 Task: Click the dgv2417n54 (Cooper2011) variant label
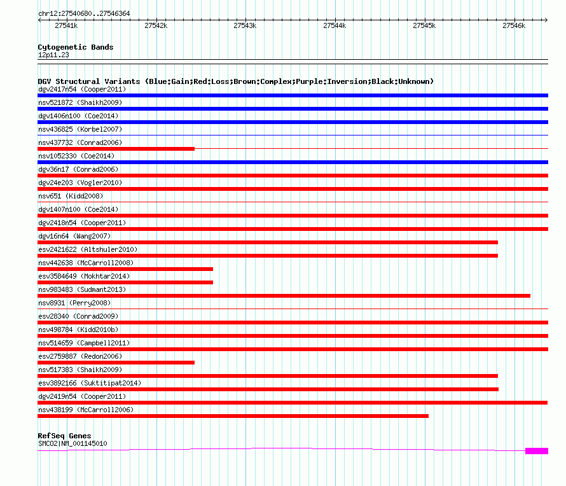[x=82, y=89]
